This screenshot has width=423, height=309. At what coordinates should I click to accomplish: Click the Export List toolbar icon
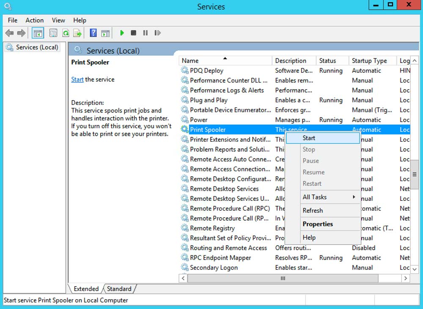click(77, 33)
